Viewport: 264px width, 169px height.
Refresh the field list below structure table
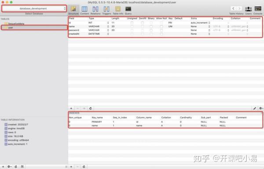coord(90,109)
